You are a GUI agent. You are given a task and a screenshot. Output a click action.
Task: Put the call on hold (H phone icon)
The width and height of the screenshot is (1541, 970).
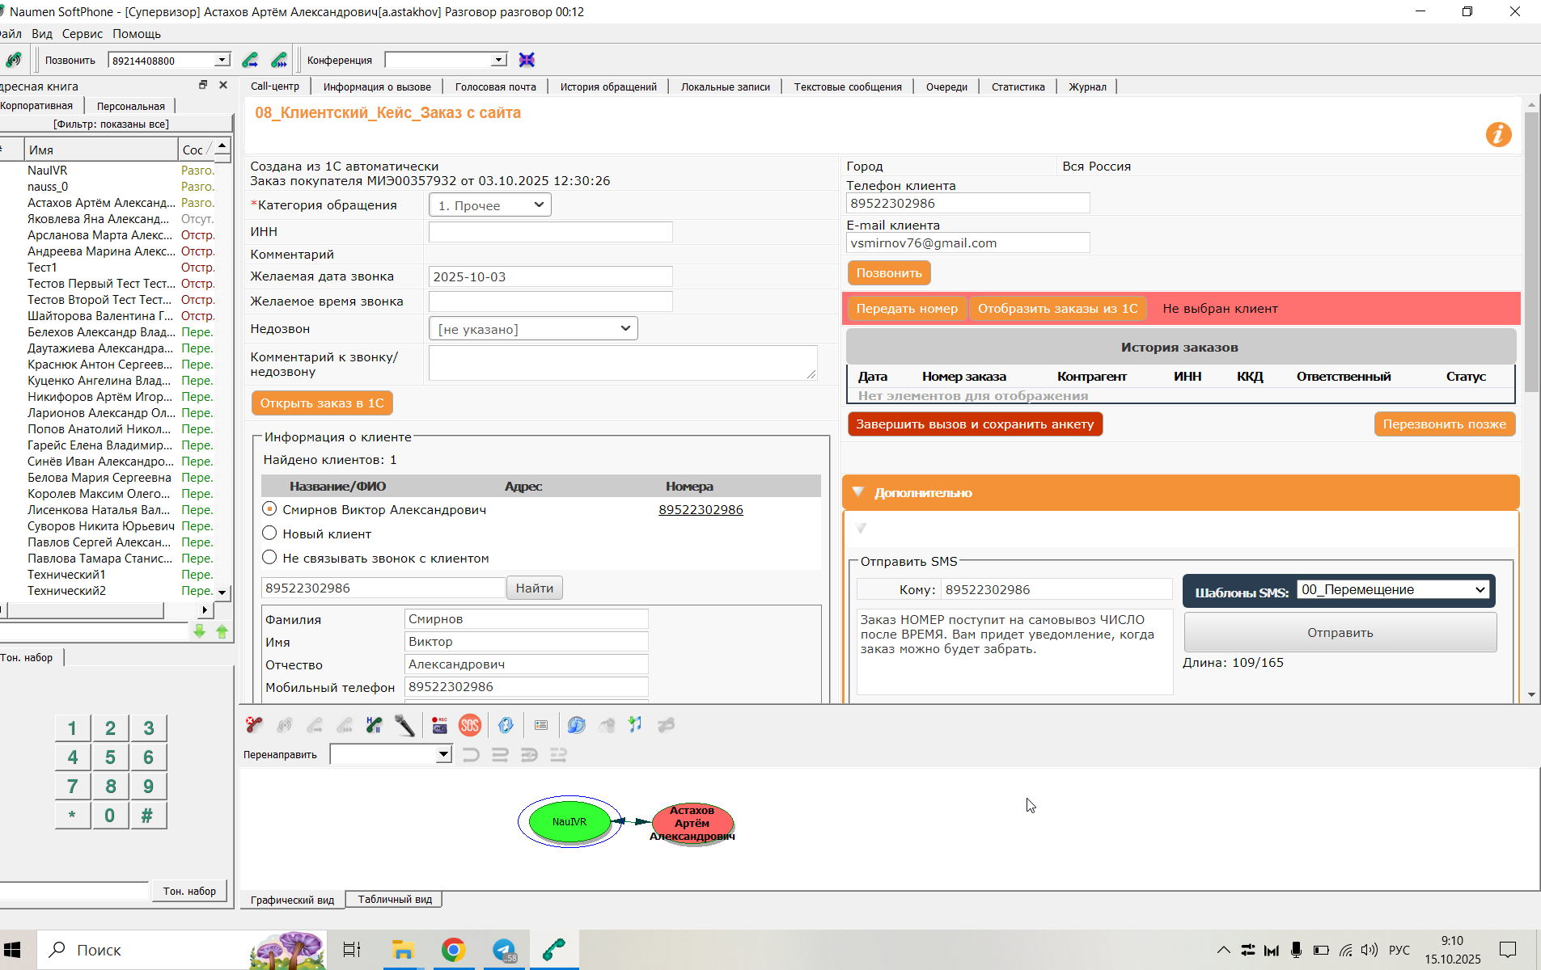coord(374,725)
